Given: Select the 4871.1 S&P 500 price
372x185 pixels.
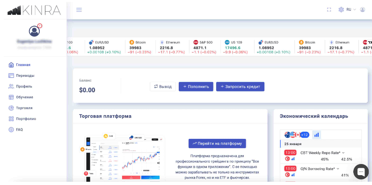Looking at the screenshot, I should [199, 48].
